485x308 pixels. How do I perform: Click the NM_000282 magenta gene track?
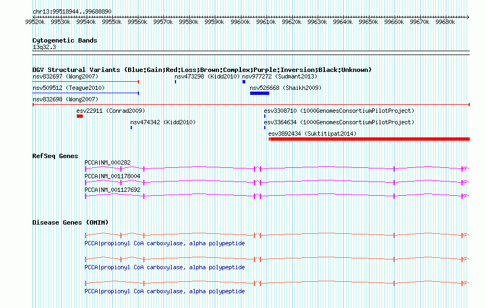(277, 168)
